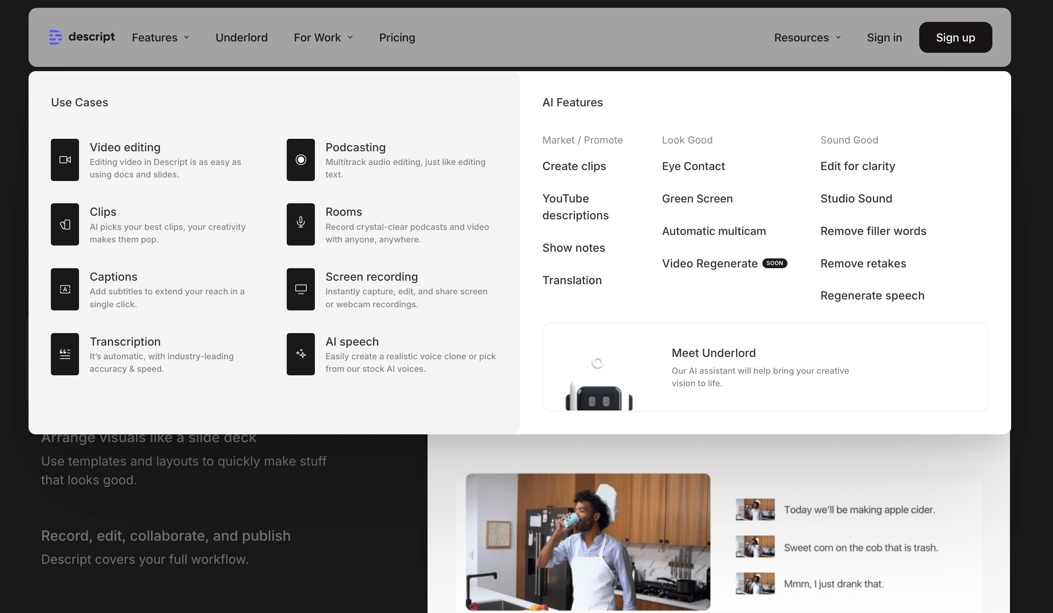This screenshot has width=1053, height=613.
Task: Open the Video editing use case title
Action: point(125,147)
